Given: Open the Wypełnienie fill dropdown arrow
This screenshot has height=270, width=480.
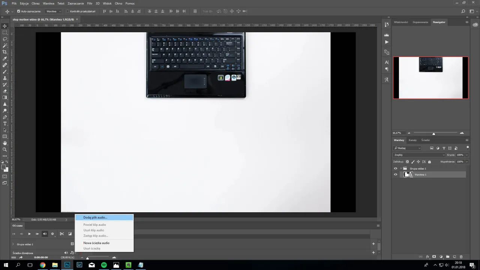Looking at the screenshot, I should (467, 162).
